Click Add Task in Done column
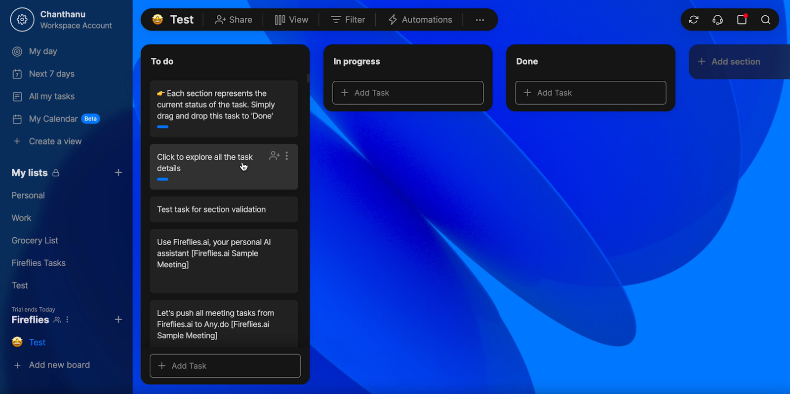 pyautogui.click(x=591, y=93)
